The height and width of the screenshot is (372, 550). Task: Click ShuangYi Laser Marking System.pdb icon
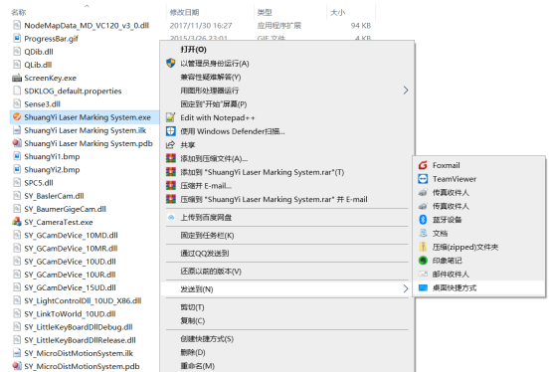point(17,143)
